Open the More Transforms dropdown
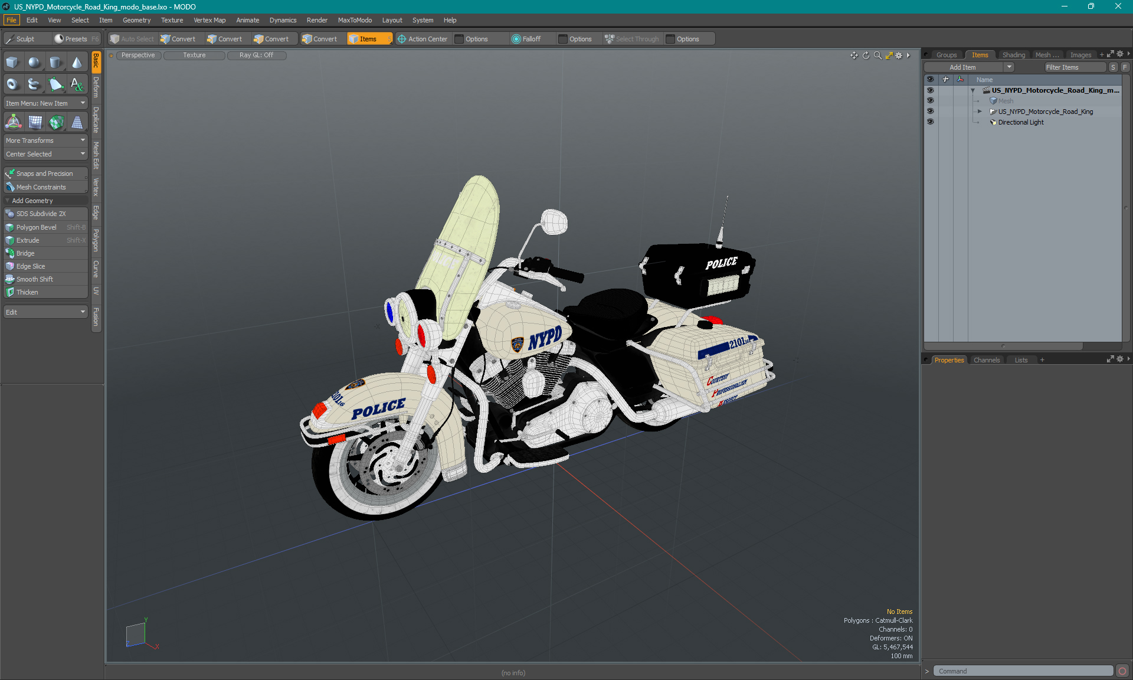1133x680 pixels. pyautogui.click(x=45, y=140)
